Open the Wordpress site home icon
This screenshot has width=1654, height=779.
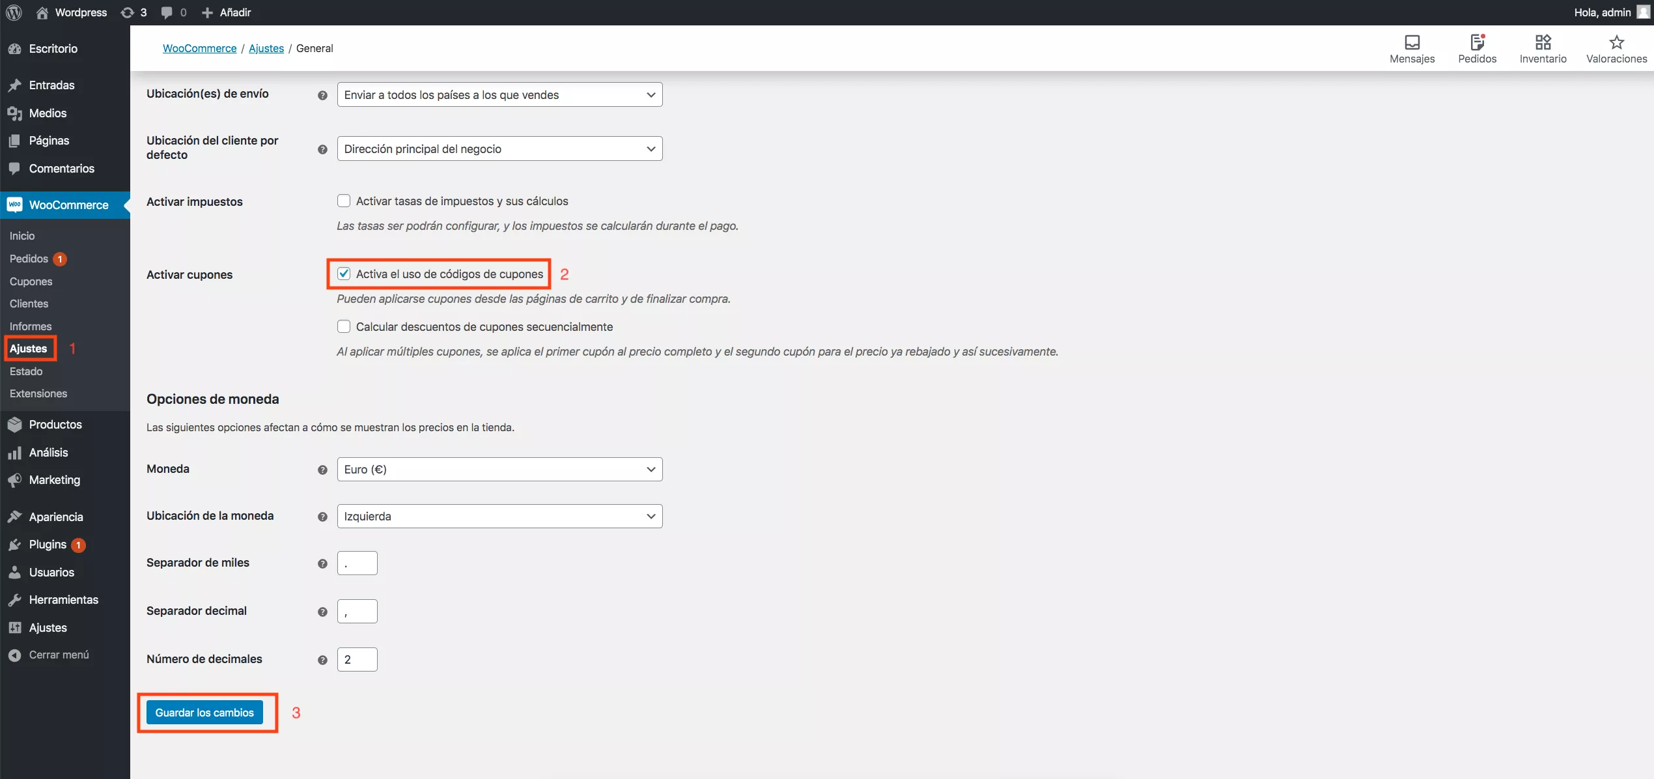coord(42,12)
